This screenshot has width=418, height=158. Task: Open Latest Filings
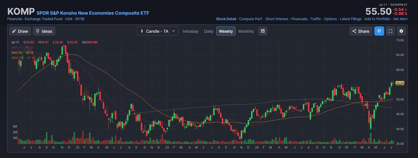(x=350, y=19)
